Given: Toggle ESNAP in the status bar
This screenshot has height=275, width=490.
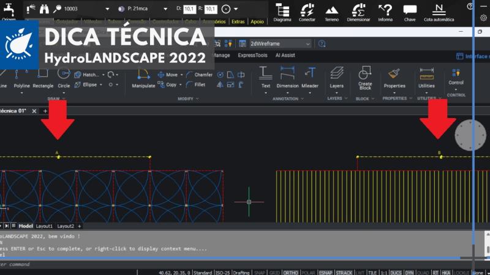Looking at the screenshot, I should coord(325,273).
